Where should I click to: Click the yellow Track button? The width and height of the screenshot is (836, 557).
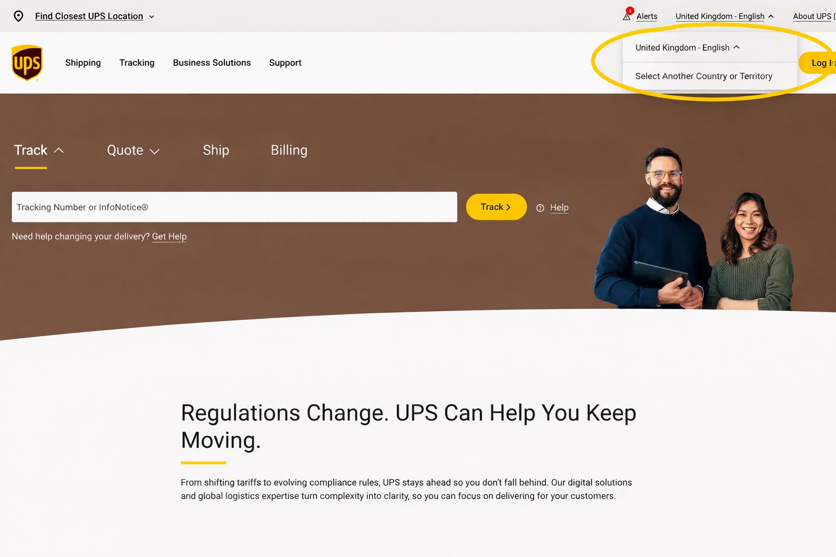click(496, 207)
